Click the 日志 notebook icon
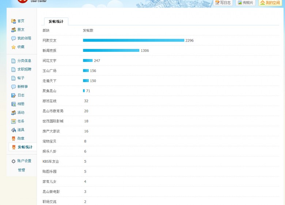Screen dimensions: 285x205 pos(14,96)
